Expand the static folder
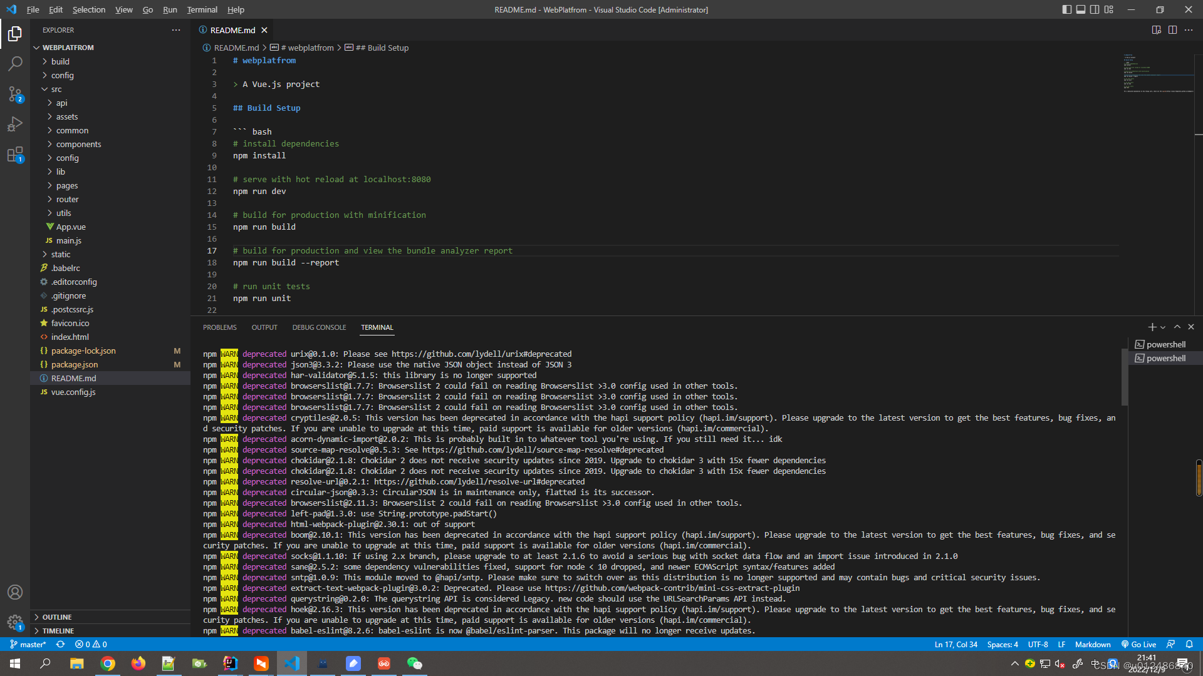 point(61,254)
